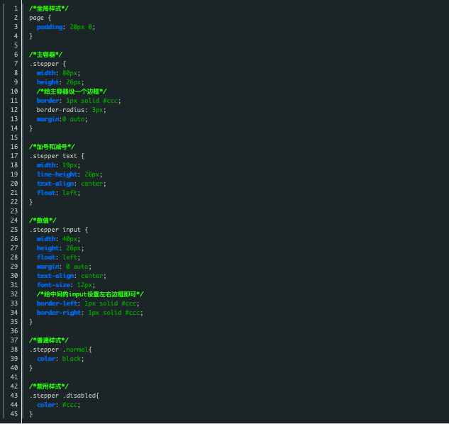Click the /*主容器*/ comment

pyautogui.click(x=45, y=54)
